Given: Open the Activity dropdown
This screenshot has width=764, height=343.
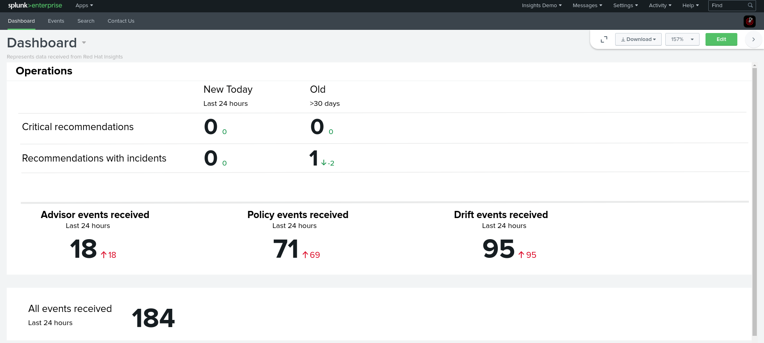Looking at the screenshot, I should [x=660, y=6].
